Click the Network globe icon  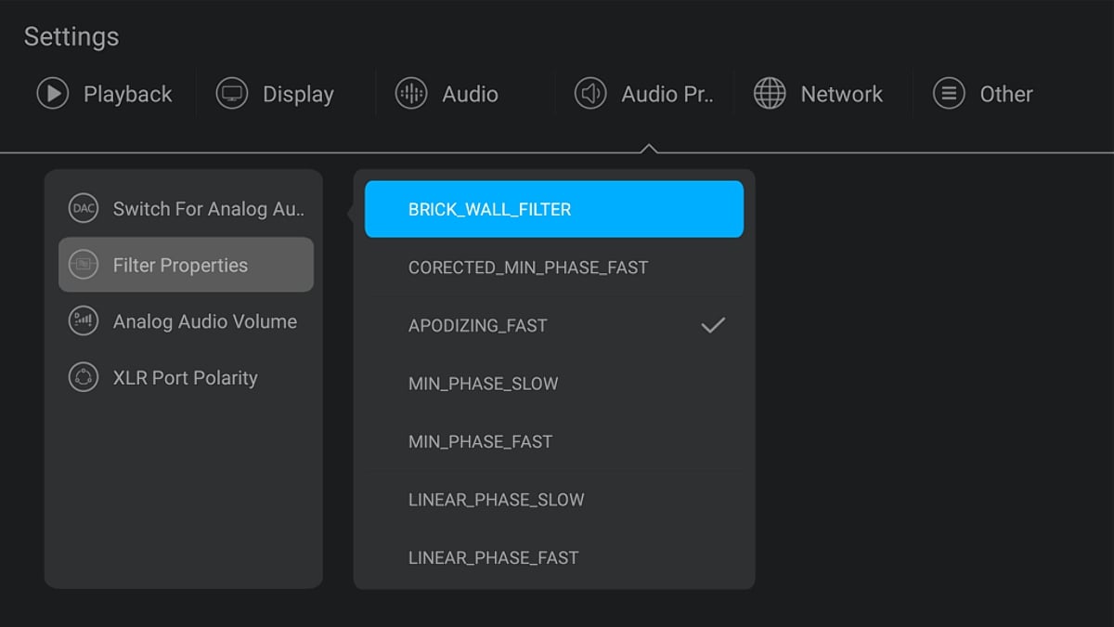pyautogui.click(x=770, y=94)
